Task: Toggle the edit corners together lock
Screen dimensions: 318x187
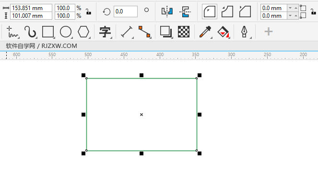Action: (313, 12)
